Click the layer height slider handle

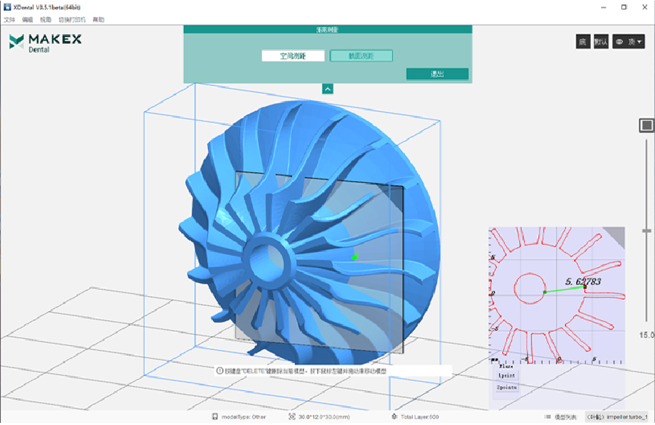(647, 231)
